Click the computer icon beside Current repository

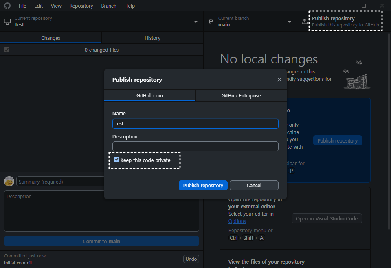7,22
